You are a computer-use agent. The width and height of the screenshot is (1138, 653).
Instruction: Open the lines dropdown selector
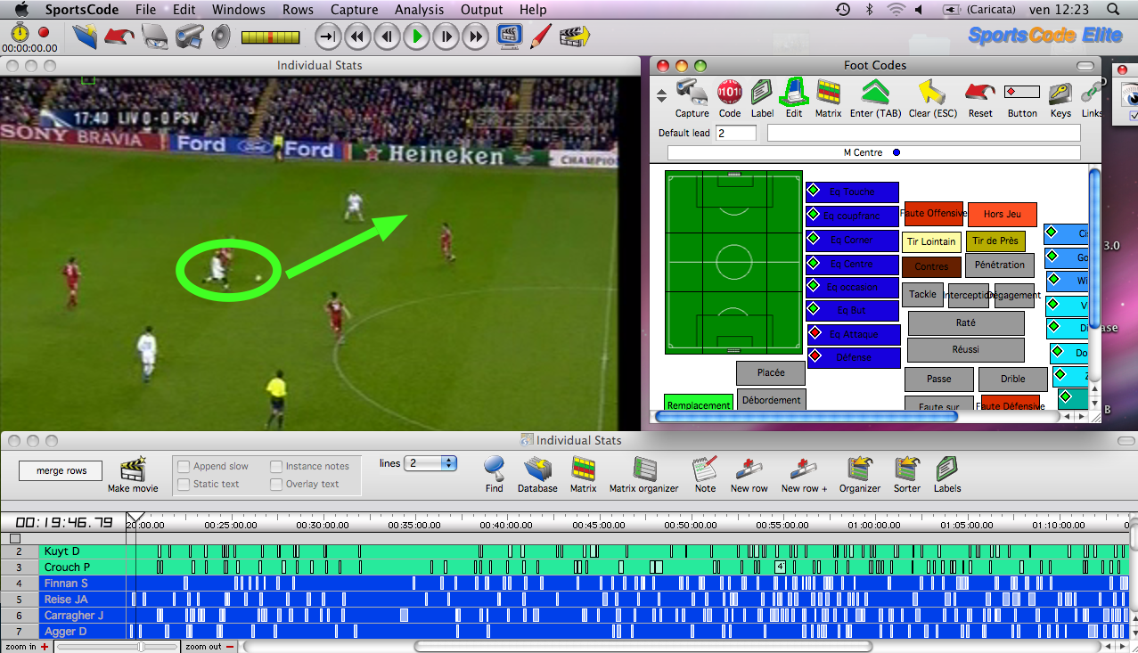coord(430,463)
